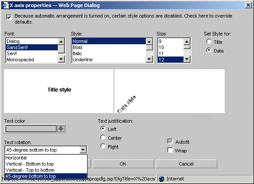The height and width of the screenshot is (184, 254).
Task: Click the Data style preview pane
Action: tap(169, 91)
